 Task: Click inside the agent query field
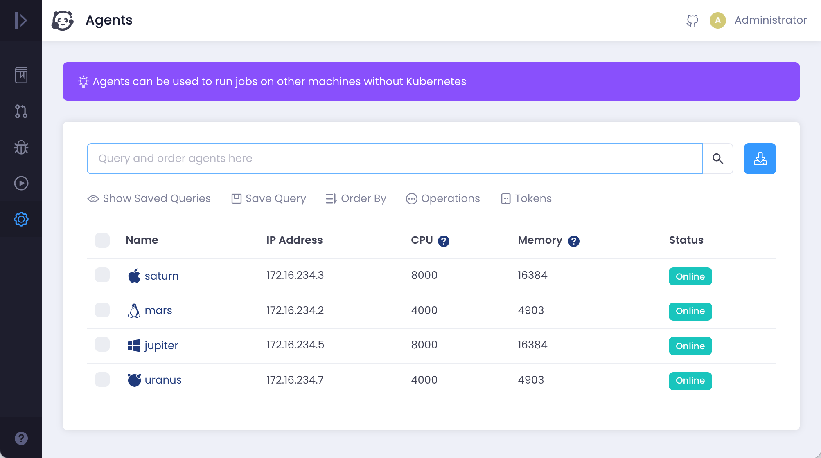pyautogui.click(x=368, y=158)
